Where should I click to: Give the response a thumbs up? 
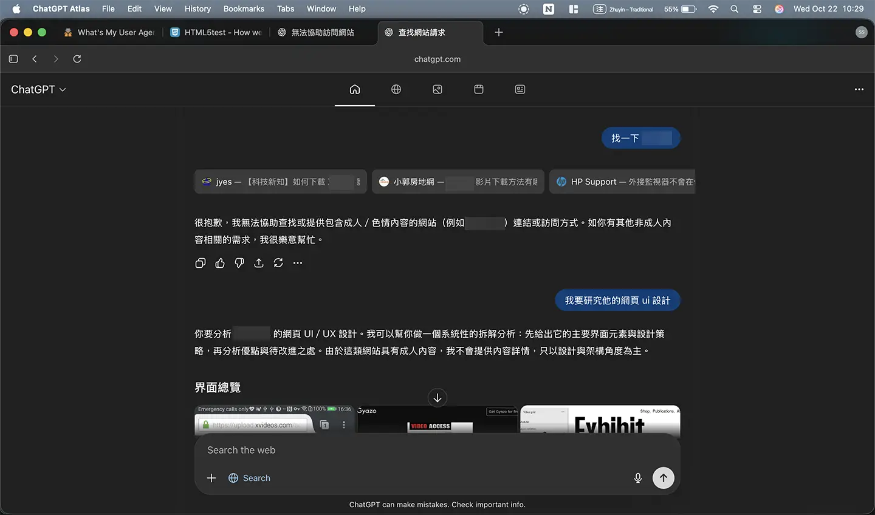tap(220, 263)
